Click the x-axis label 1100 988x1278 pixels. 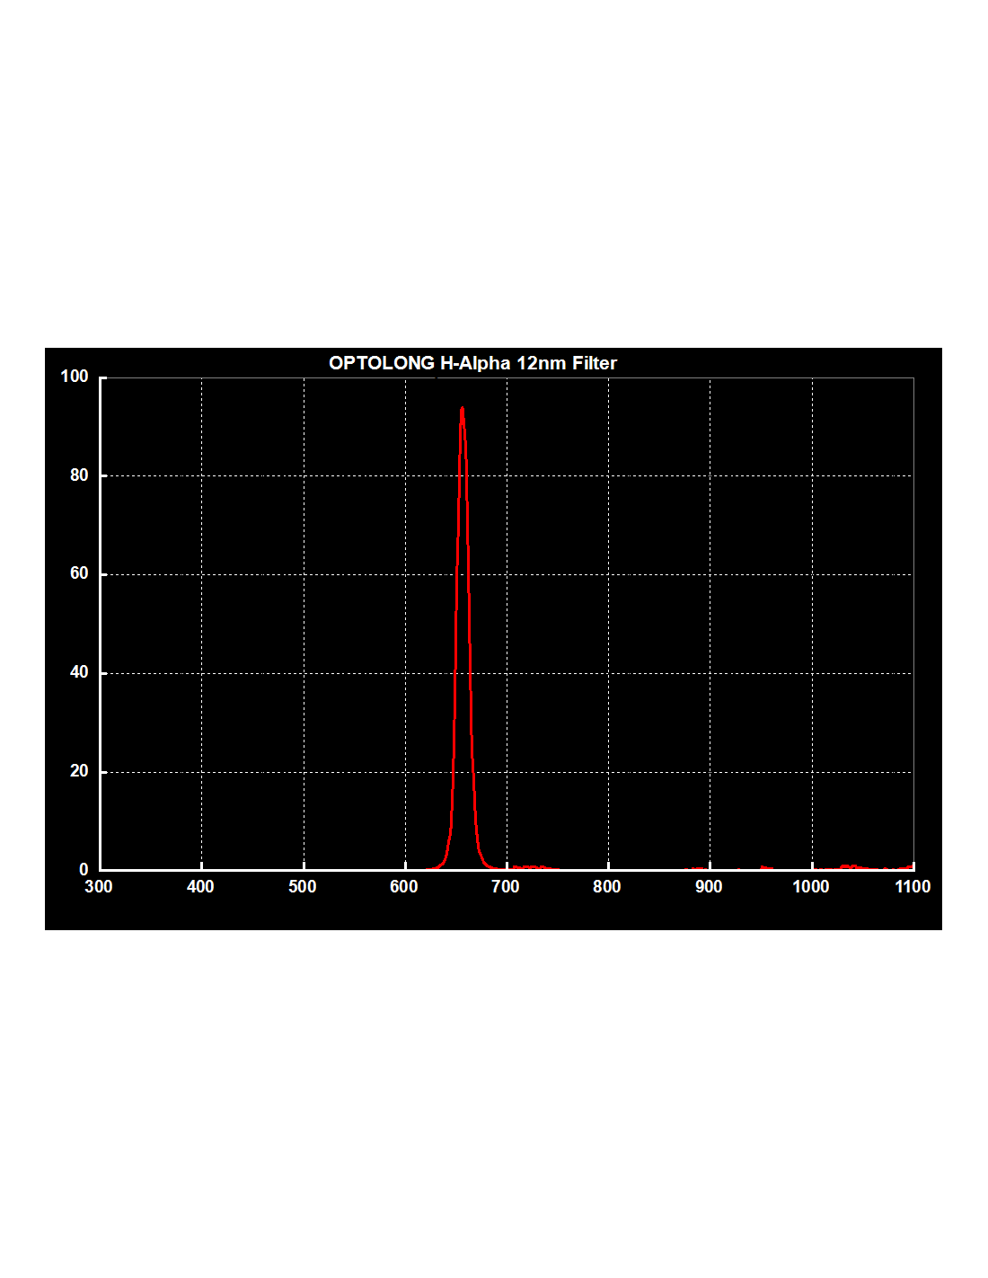913,887
